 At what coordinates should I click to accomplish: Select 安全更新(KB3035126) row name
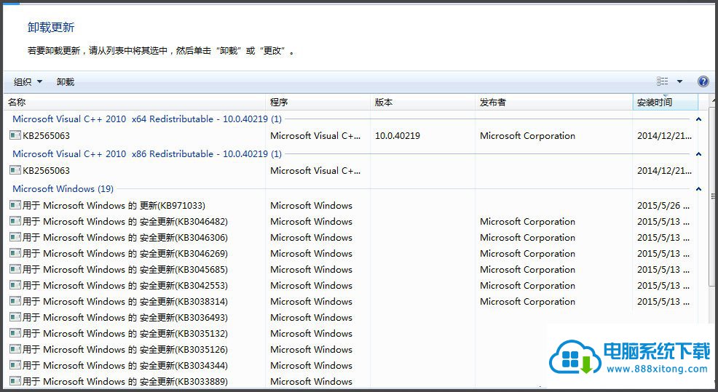pyautogui.click(x=125, y=350)
